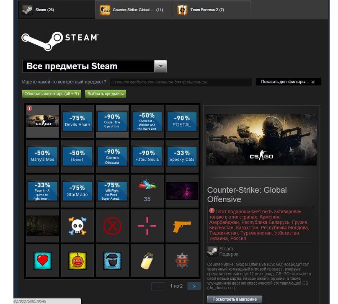Click the Counter-Strike: Global Offensive item title

(x=247, y=195)
